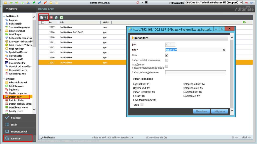This screenshot has width=257, height=144.
Task: Click the Rendben button
Action: click(201, 111)
